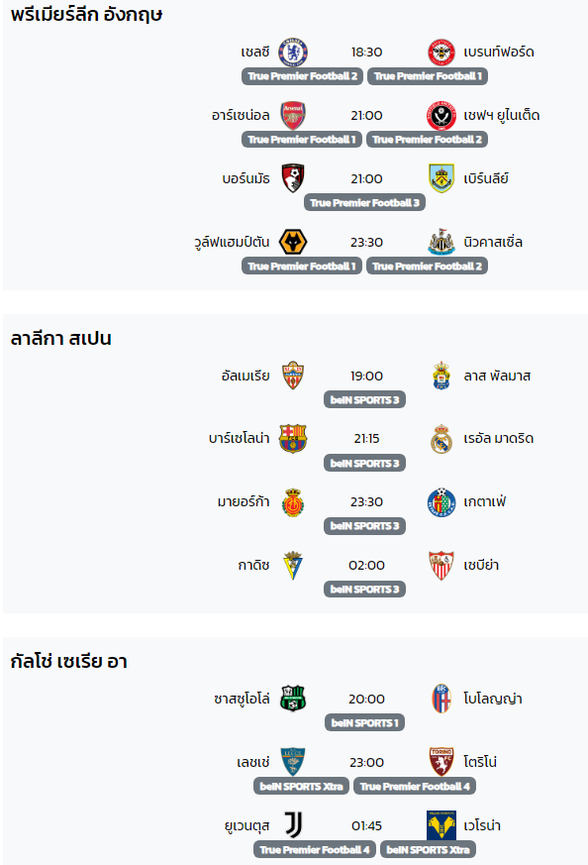Click the เชฟฯ ยูไนเต็ด team name

pos(502,115)
